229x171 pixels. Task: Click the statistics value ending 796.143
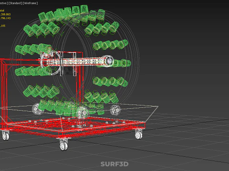tap(5, 18)
